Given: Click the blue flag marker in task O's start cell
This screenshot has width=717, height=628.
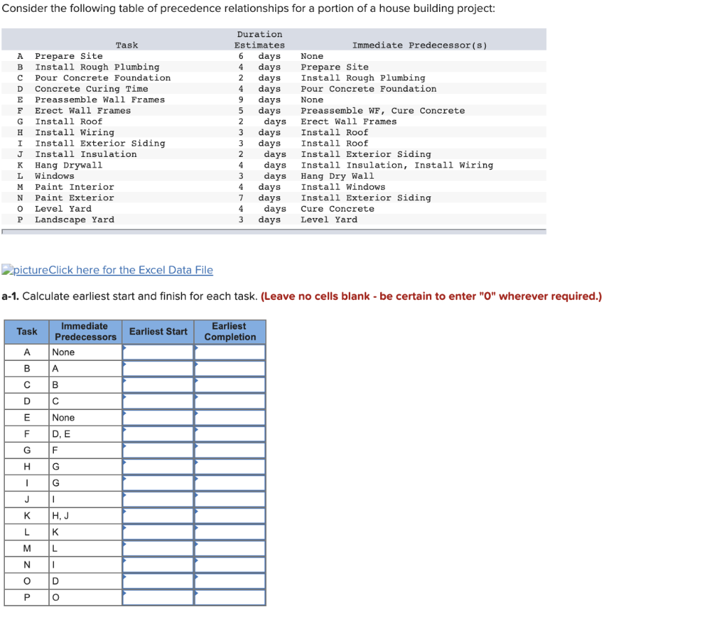Looking at the screenshot, I should [x=126, y=576].
